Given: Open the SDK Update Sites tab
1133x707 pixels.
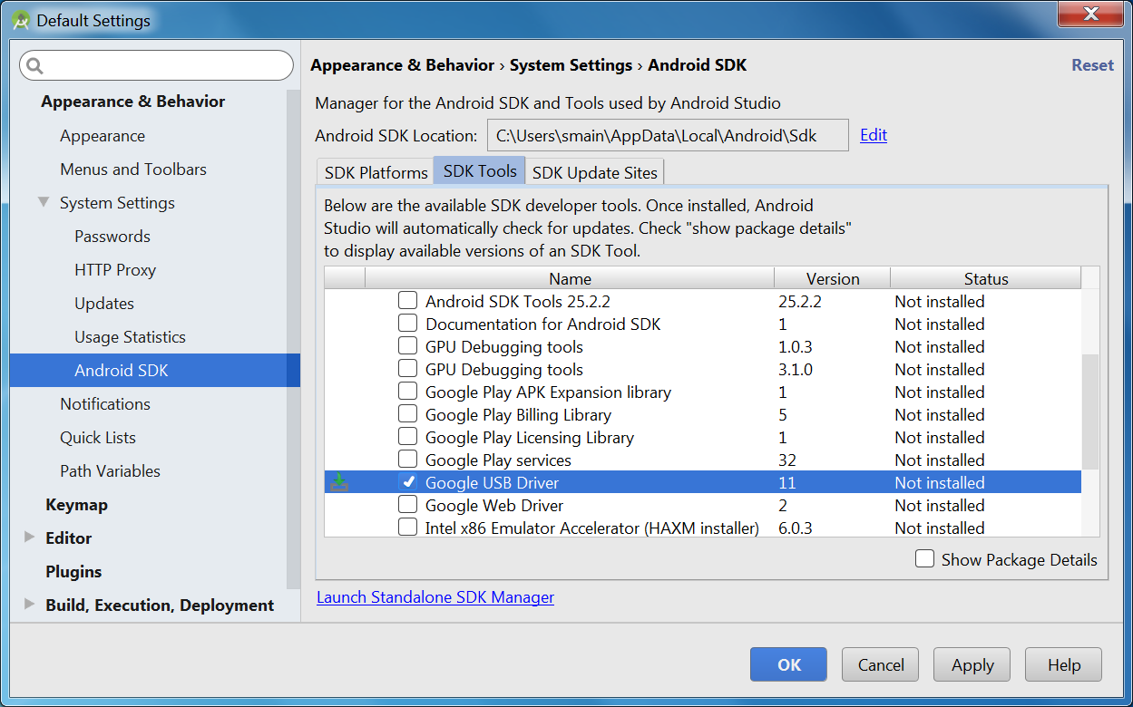Looking at the screenshot, I should click(x=594, y=172).
